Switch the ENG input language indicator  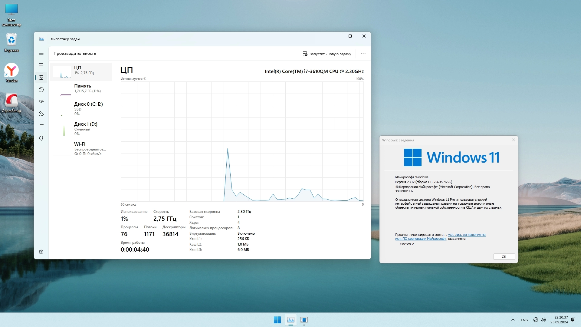[524, 320]
